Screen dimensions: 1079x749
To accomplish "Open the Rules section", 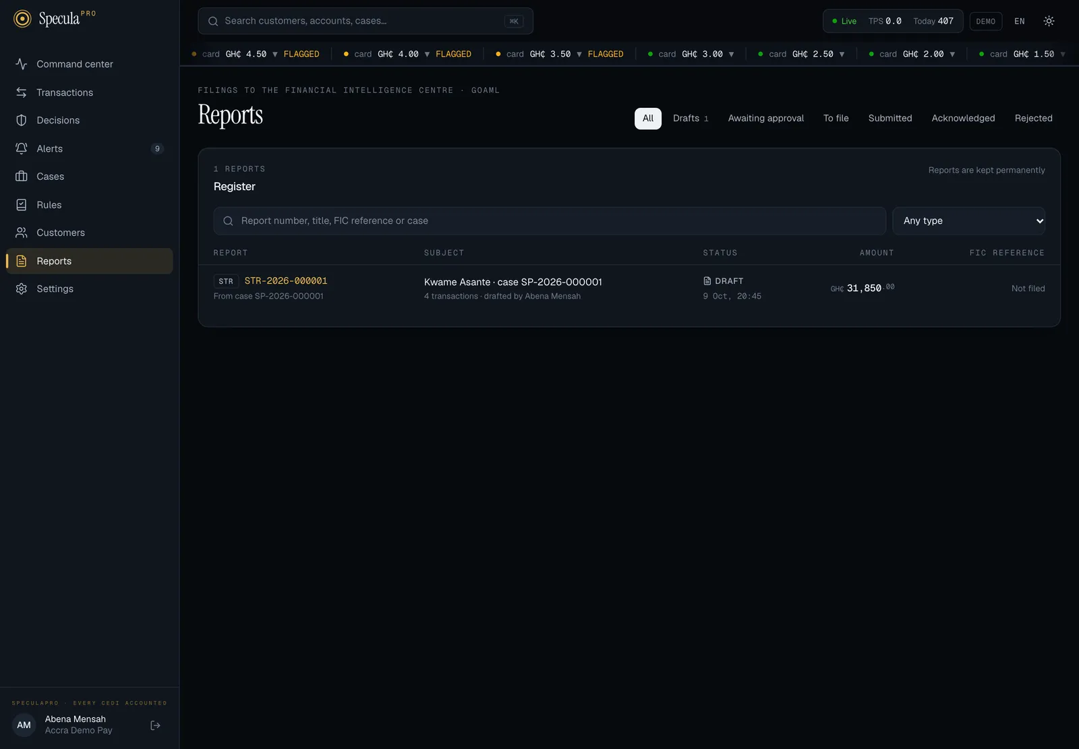I will (89, 205).
